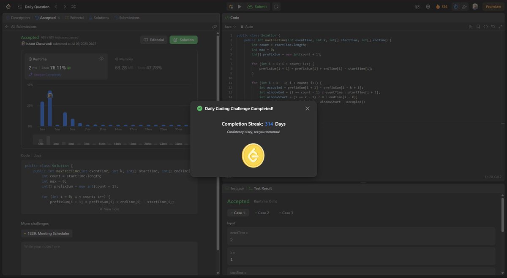Select Case 3 result

pyautogui.click(x=286, y=213)
